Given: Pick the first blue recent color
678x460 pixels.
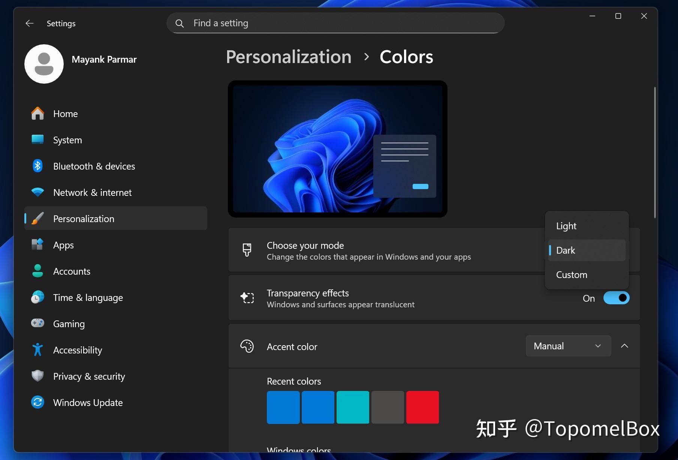Looking at the screenshot, I should tap(283, 407).
